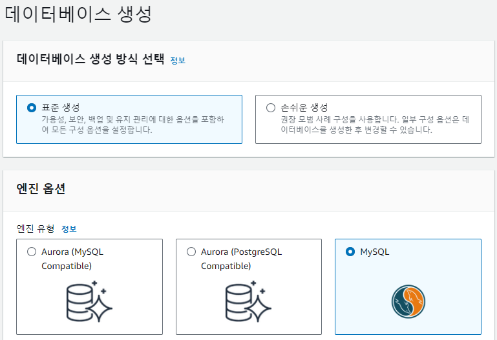Select the 손쉬운 생성 radio button
The width and height of the screenshot is (497, 340).
pos(271,108)
